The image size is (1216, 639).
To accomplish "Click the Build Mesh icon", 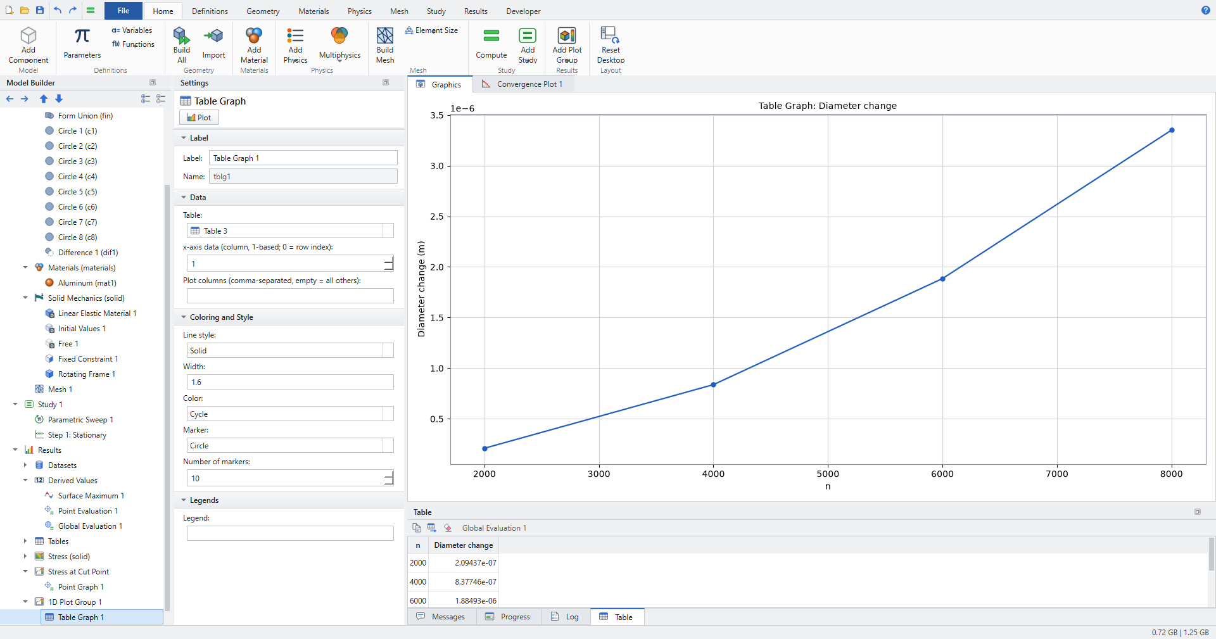I will pyautogui.click(x=385, y=35).
